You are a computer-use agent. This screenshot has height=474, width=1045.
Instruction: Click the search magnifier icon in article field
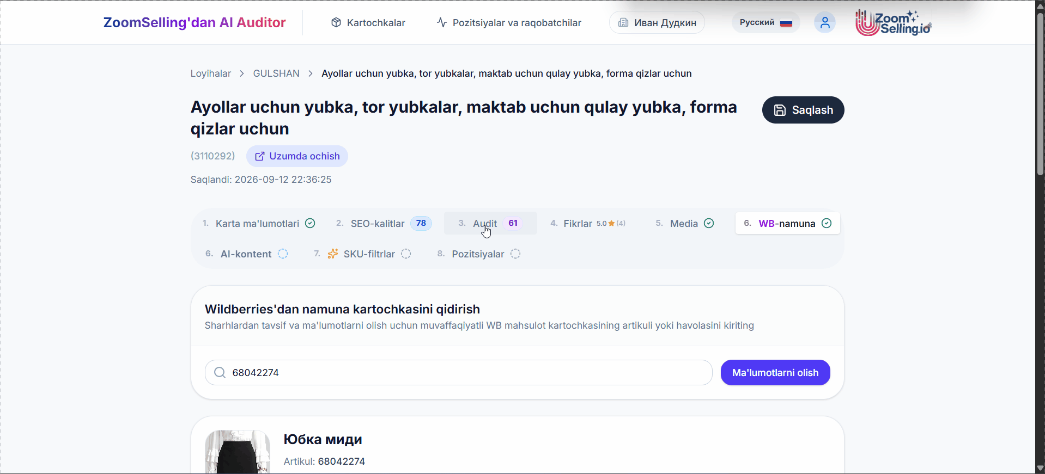coord(220,372)
